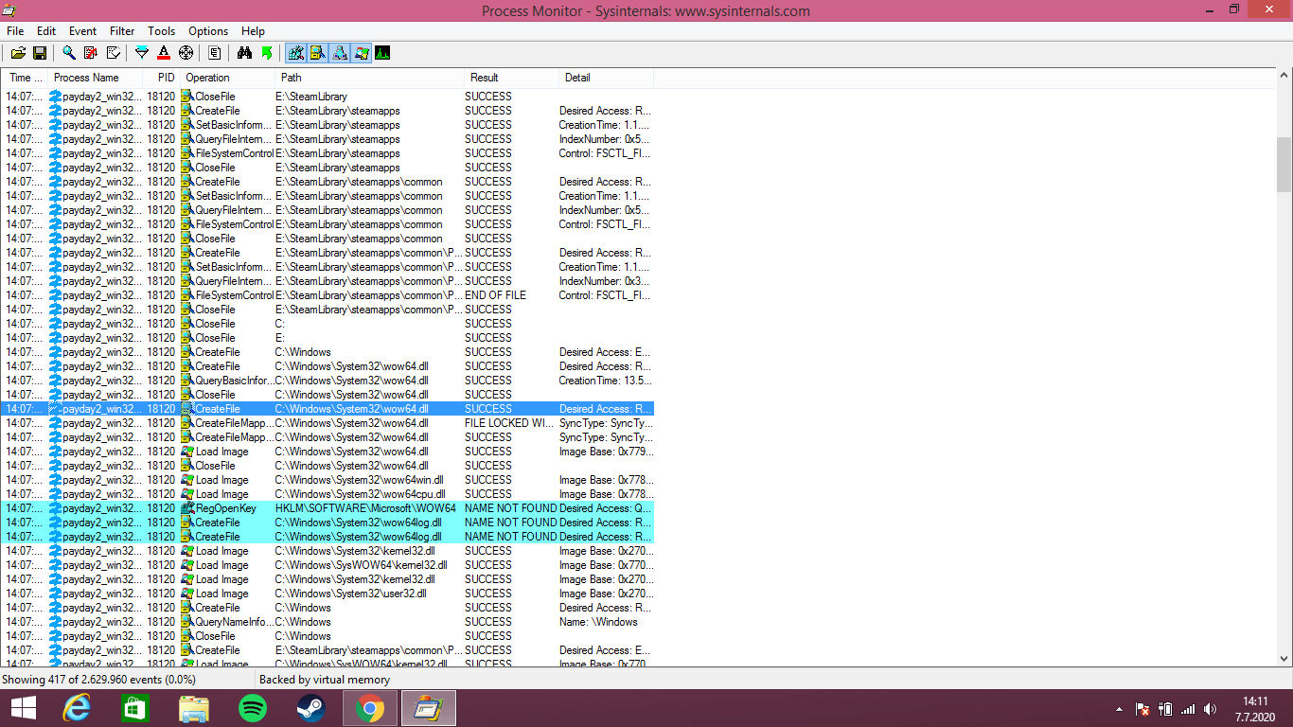Select the wow64cpu.dll Load Image row path
The width and height of the screenshot is (1293, 727).
[x=360, y=494]
